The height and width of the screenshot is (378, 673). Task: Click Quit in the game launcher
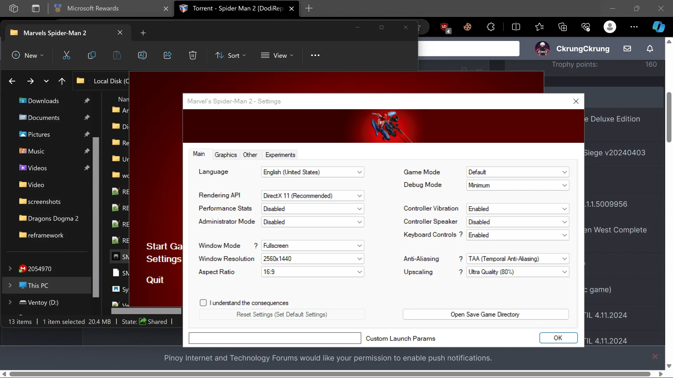155,280
